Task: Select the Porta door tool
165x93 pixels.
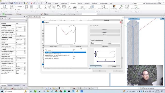Action: (x=27, y=7)
